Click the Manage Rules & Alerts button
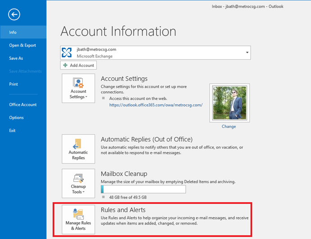The image size is (311, 239). tap(78, 219)
